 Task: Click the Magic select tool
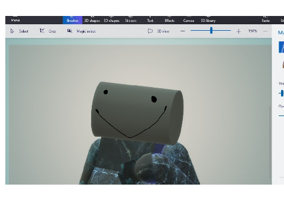pyautogui.click(x=81, y=31)
